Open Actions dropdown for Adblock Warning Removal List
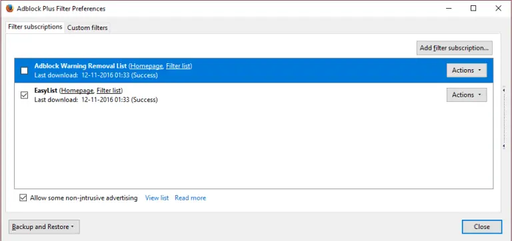512x241 pixels. coord(467,70)
